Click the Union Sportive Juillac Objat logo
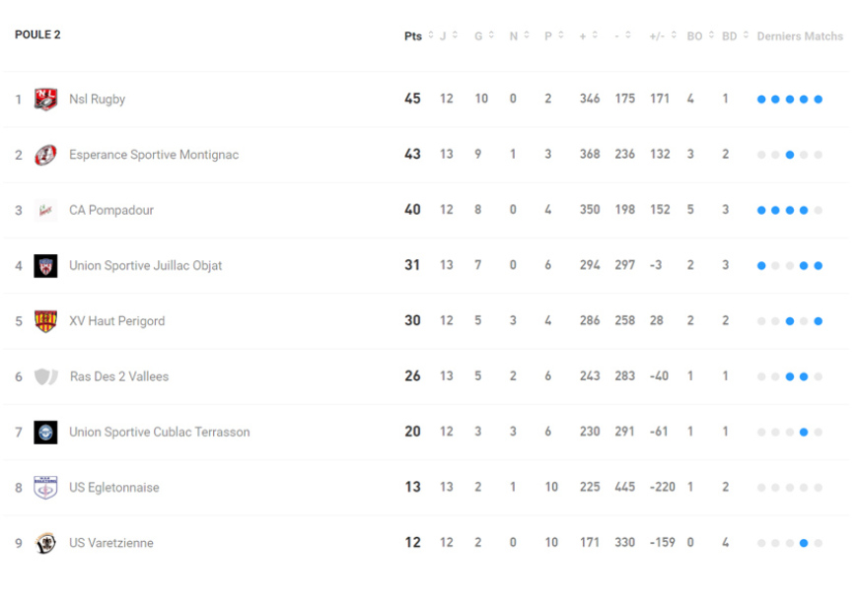The width and height of the screenshot is (858, 605). coord(45,266)
